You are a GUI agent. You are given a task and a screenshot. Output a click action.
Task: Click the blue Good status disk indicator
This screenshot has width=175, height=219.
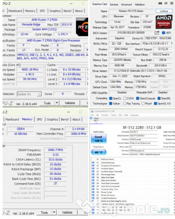click(91, 118)
